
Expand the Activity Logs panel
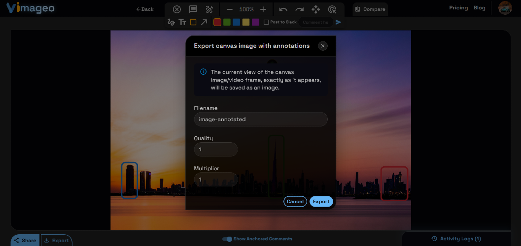(x=456, y=239)
